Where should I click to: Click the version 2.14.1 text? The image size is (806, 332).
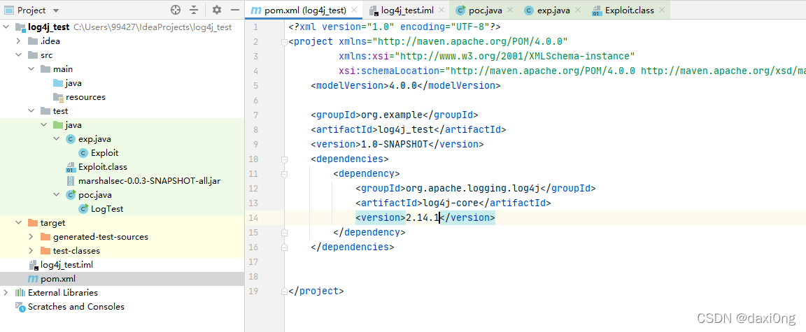[423, 217]
